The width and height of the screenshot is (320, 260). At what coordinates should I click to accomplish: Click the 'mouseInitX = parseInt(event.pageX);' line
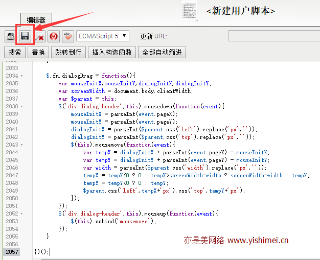(x=124, y=114)
